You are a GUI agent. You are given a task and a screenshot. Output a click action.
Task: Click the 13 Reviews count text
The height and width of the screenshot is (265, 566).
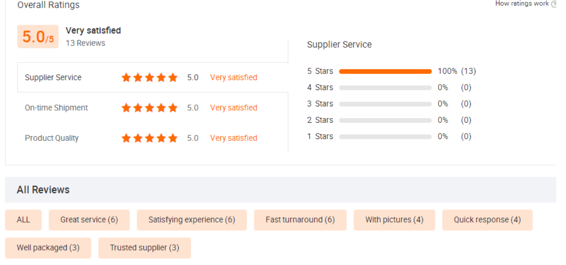pos(85,43)
